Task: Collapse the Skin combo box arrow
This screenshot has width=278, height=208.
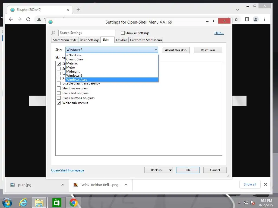Action: [156, 50]
